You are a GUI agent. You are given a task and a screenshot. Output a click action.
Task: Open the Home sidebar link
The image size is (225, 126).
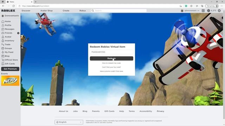coord(6,21)
